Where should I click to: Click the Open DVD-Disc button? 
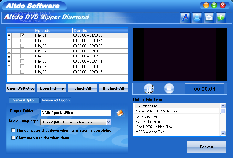21,88
